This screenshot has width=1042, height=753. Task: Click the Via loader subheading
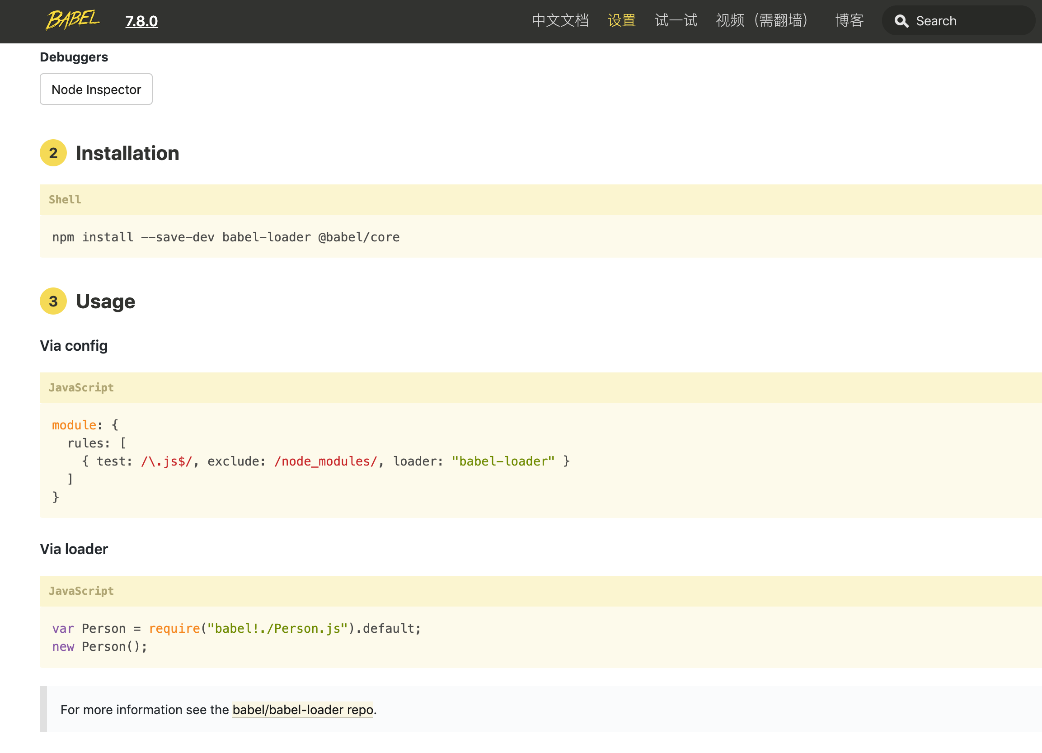pyautogui.click(x=74, y=550)
